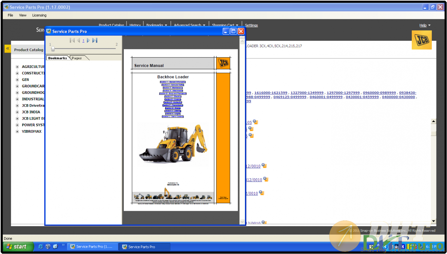The width and height of the screenshot is (447, 254).
Task: Open serial range 1616000-1621599 link
Action: click(x=271, y=93)
